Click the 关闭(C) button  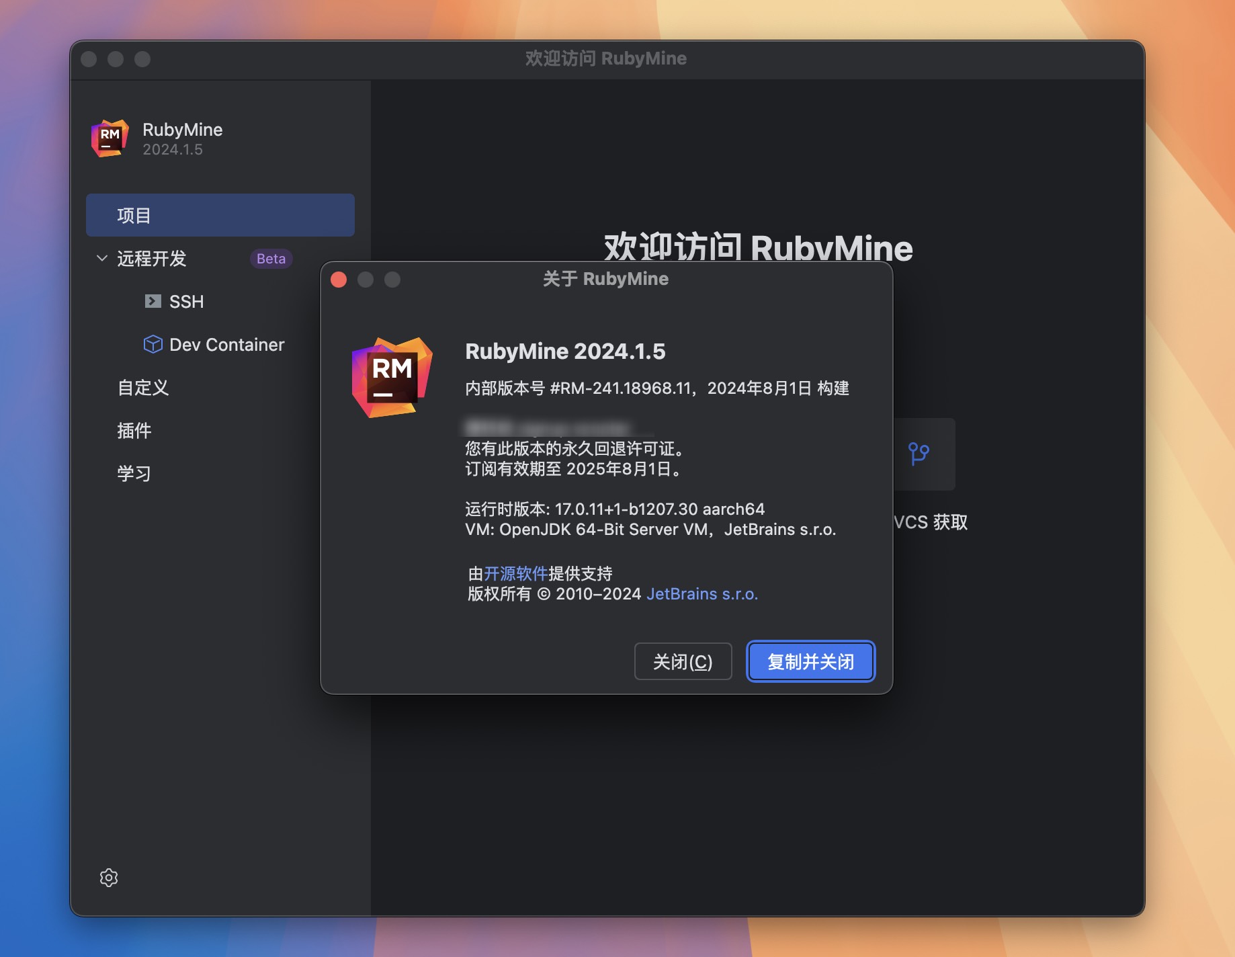pyautogui.click(x=683, y=661)
